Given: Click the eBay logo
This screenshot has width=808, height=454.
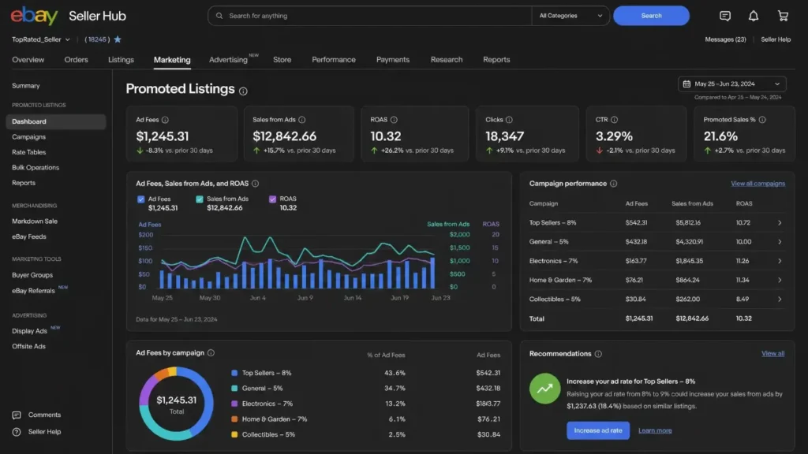Looking at the screenshot, I should 35,16.
